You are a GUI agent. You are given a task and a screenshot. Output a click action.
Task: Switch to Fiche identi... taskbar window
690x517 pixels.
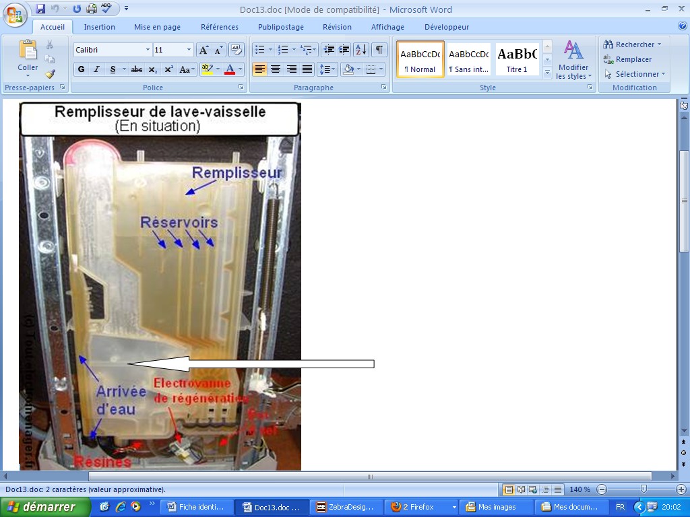(197, 507)
